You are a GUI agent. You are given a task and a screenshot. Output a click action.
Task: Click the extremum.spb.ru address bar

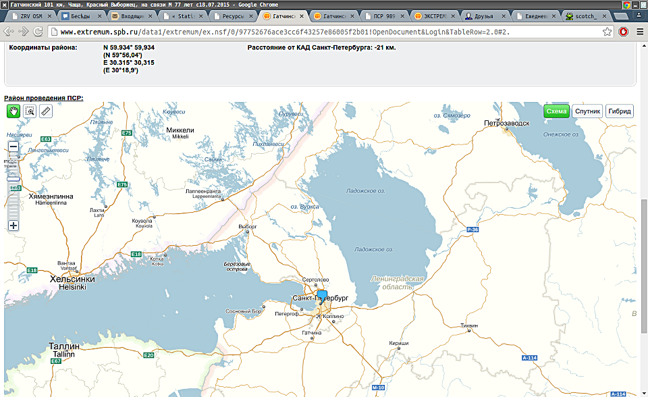click(324, 32)
